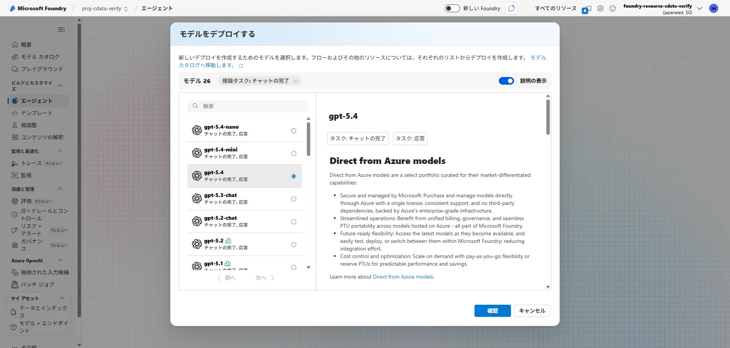This screenshot has width=730, height=348.
Task: Collapse the マイ アセット section
Action: tap(62, 298)
